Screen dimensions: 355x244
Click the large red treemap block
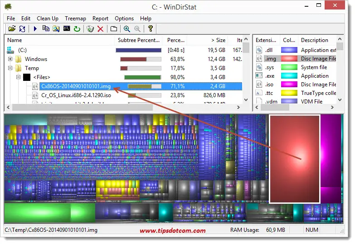pos(295,159)
